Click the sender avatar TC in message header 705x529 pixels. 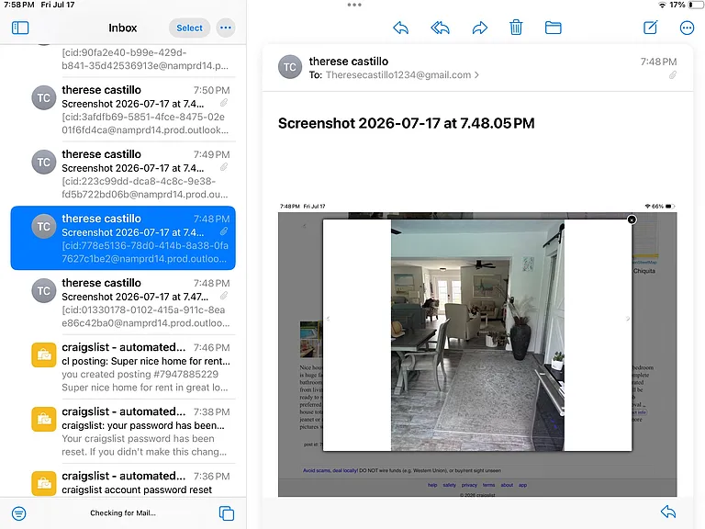(x=290, y=67)
